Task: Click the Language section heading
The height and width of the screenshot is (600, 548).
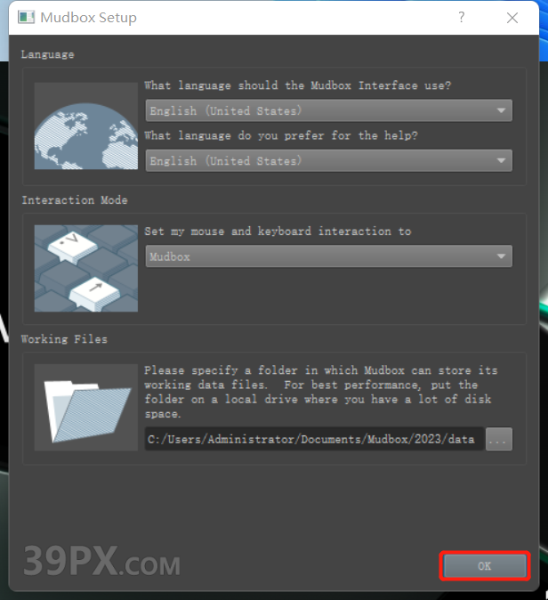Action: (x=48, y=54)
